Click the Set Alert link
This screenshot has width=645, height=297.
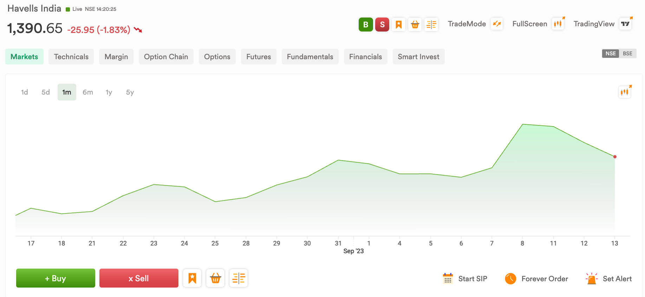click(x=617, y=279)
